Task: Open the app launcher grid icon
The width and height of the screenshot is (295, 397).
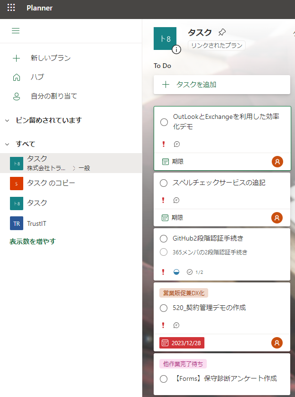Action: pyautogui.click(x=11, y=8)
